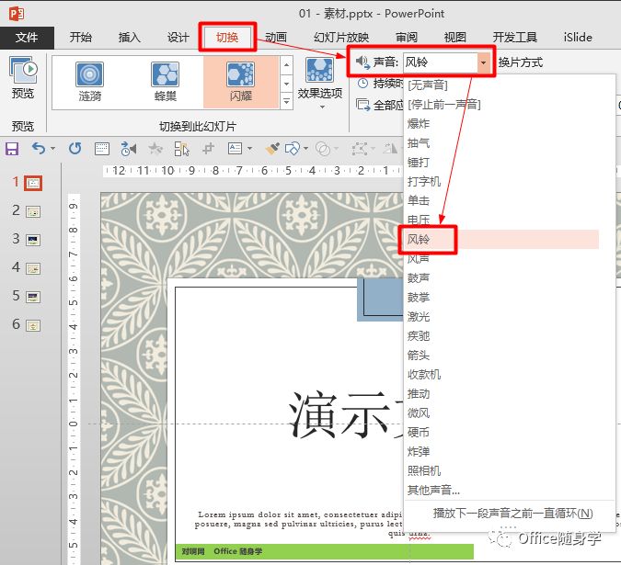Click the format painter brush icon
Image resolution: width=621 pixels, height=565 pixels.
tap(272, 149)
